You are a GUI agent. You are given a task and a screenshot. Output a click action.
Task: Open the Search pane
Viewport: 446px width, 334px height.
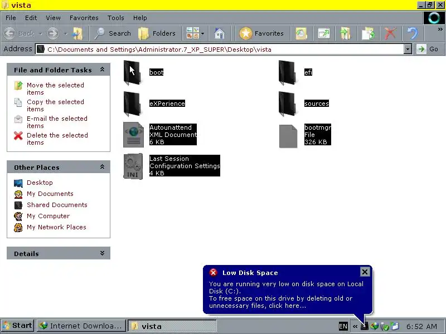[113, 33]
